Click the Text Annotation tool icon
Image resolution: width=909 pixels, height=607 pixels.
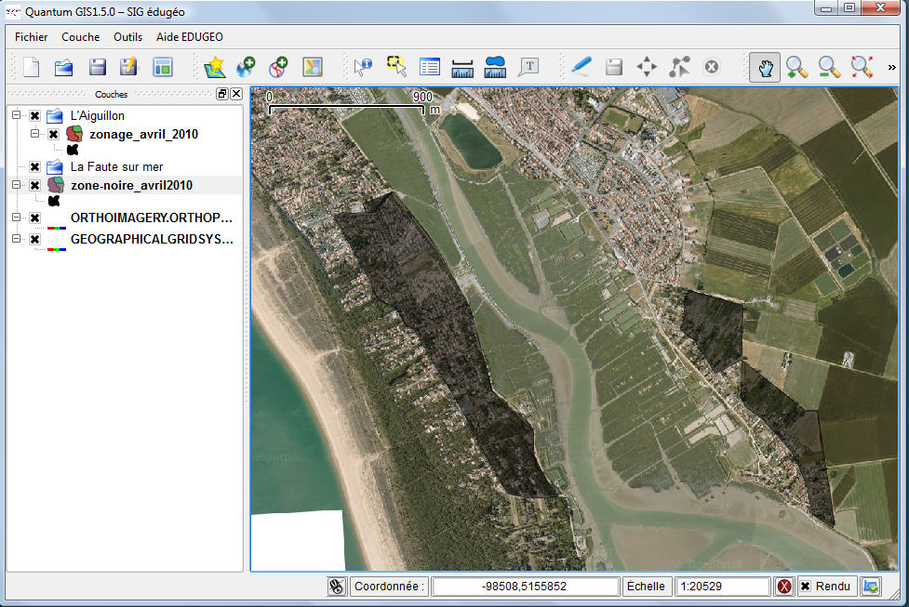point(528,67)
